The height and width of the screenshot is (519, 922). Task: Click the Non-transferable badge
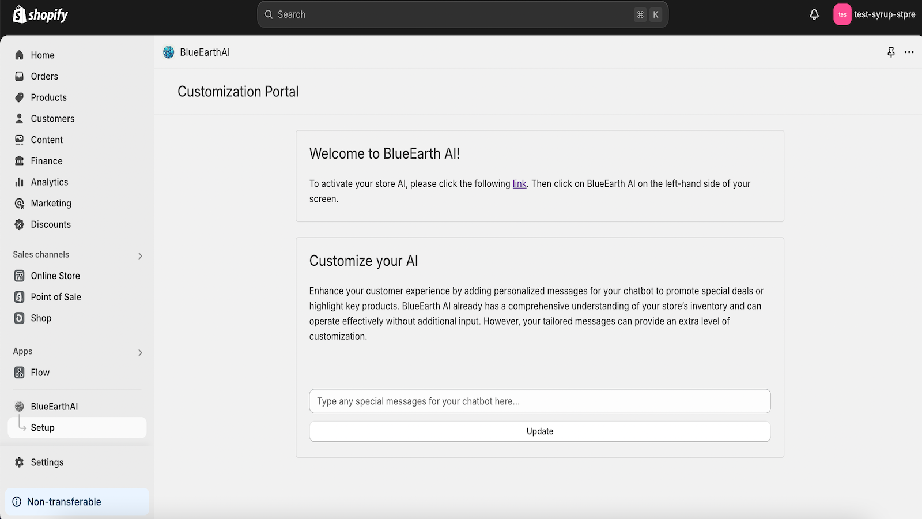(77, 502)
